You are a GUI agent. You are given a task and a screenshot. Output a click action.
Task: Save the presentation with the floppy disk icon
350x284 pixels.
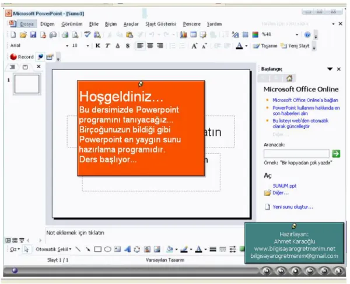pos(33,34)
